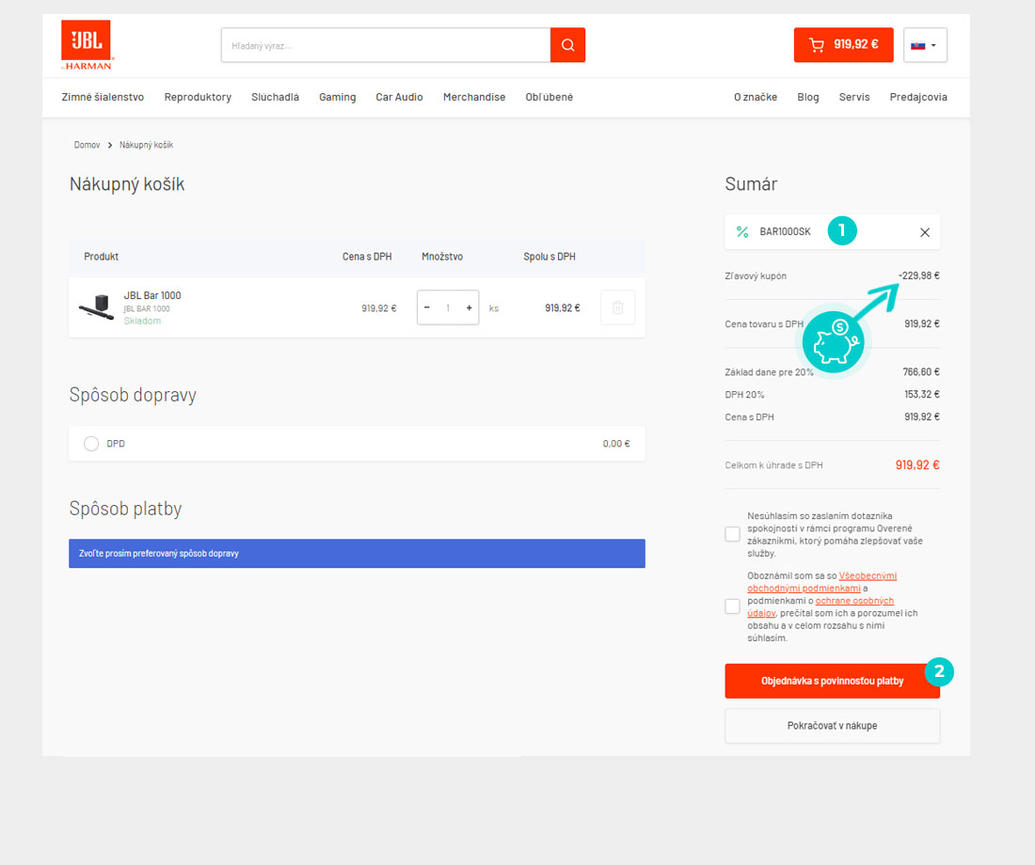Expand the Slovak flag language dropdown
This screenshot has height=865, width=1035.
[925, 45]
